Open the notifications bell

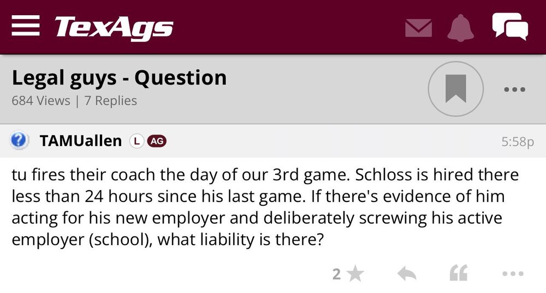point(460,27)
